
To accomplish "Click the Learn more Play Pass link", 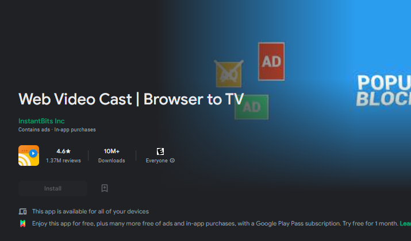I will [x=405, y=223].
